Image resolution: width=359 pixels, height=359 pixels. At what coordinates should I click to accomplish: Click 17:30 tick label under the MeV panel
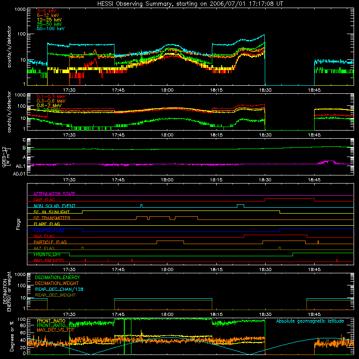pos(69,135)
